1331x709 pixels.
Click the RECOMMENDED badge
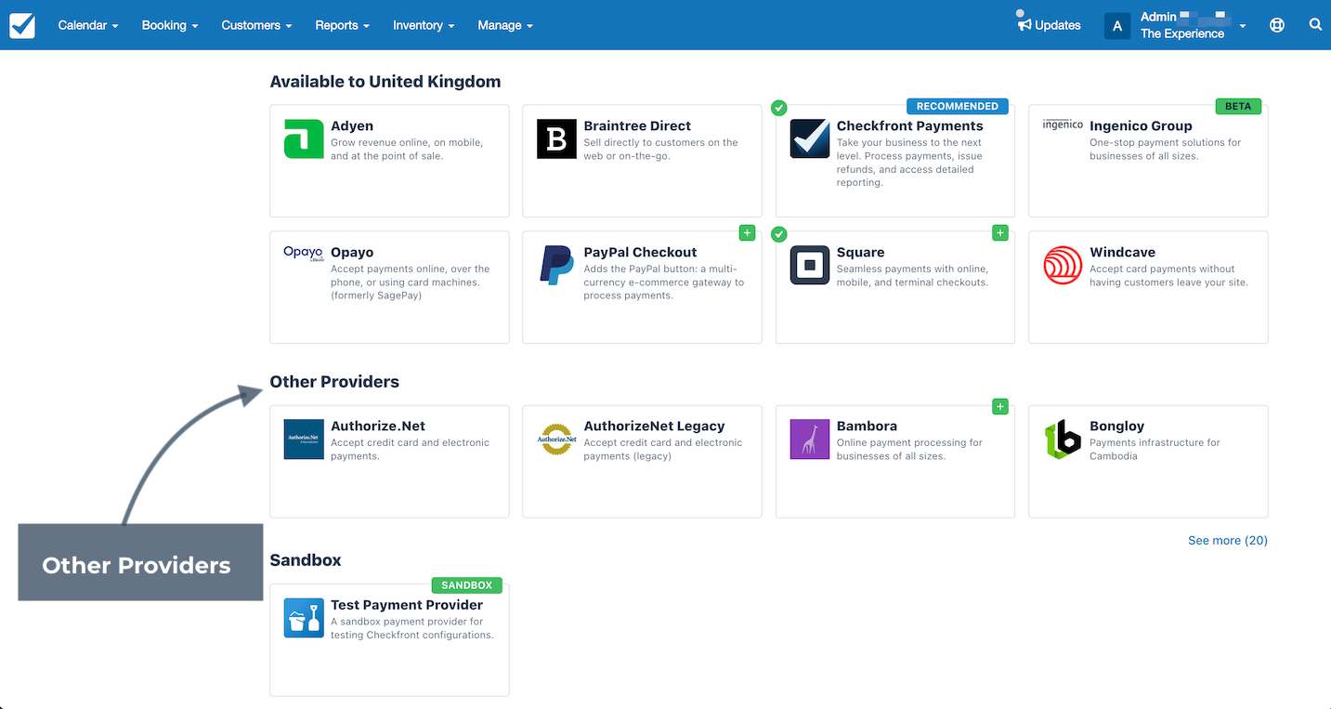pos(957,106)
